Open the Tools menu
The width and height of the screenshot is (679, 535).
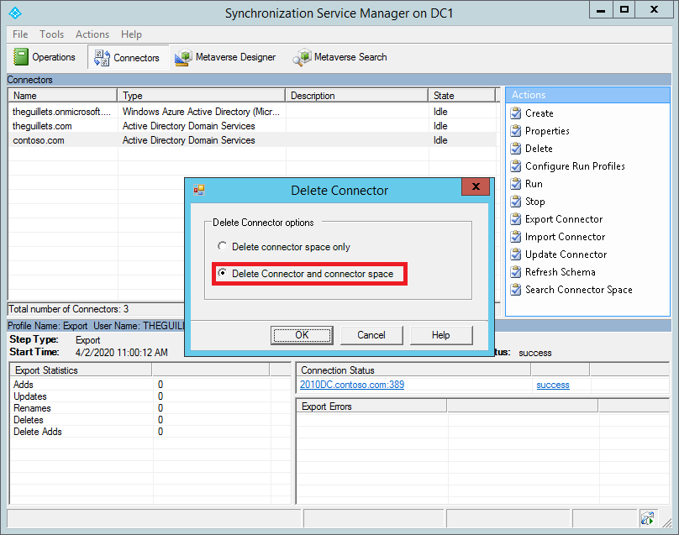coord(52,34)
